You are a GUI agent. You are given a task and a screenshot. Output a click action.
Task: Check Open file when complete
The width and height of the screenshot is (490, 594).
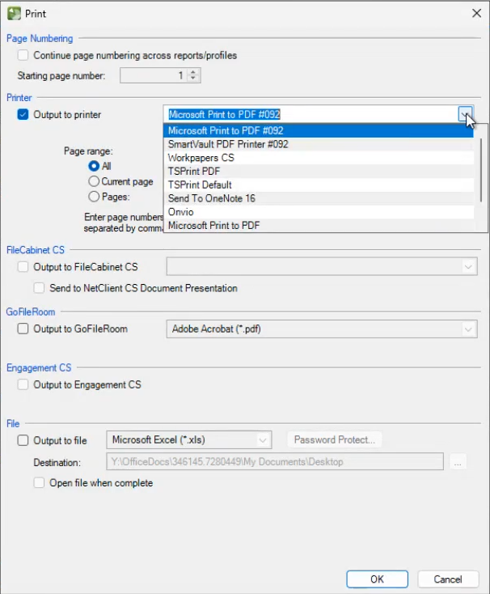coord(39,483)
